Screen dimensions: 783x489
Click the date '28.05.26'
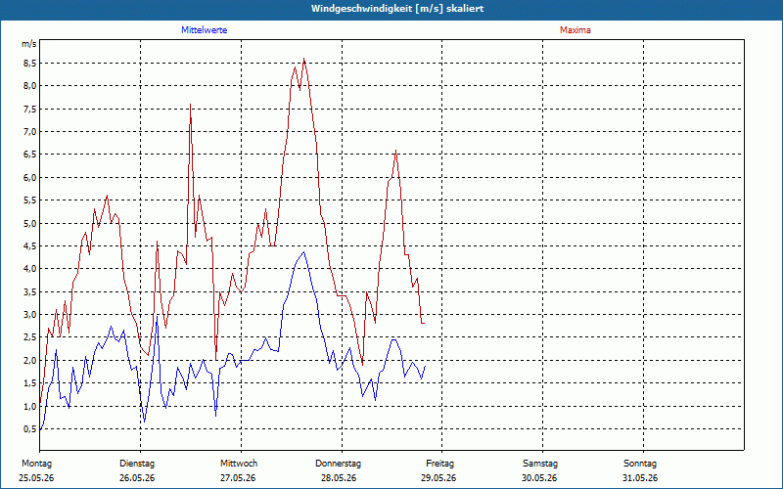tap(339, 478)
